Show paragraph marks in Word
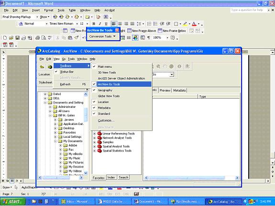 point(149,38)
